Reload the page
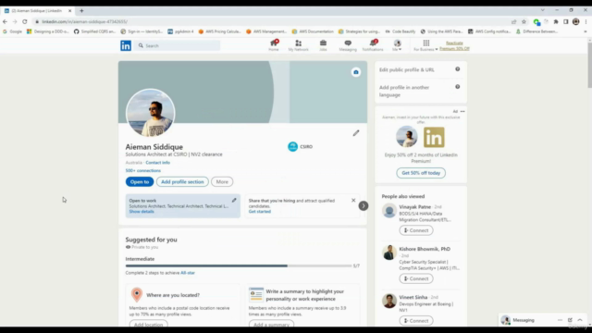The width and height of the screenshot is (592, 333). (25, 22)
